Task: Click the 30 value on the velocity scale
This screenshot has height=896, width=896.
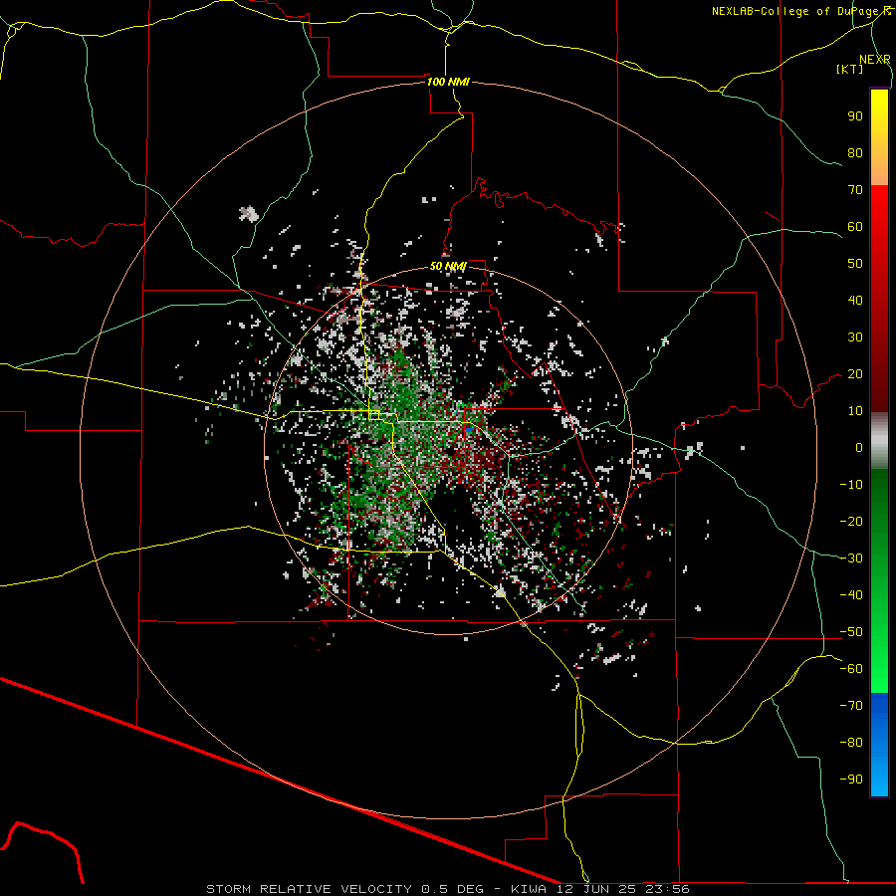Action: [x=855, y=337]
